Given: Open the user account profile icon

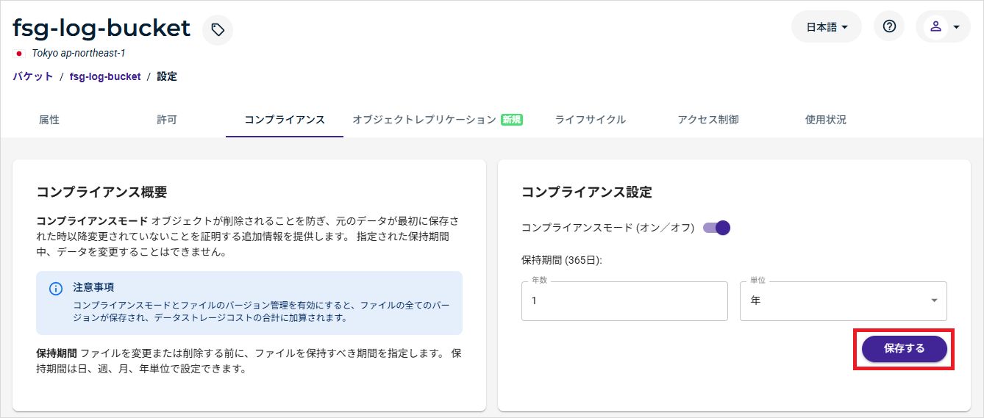Looking at the screenshot, I should pos(935,26).
